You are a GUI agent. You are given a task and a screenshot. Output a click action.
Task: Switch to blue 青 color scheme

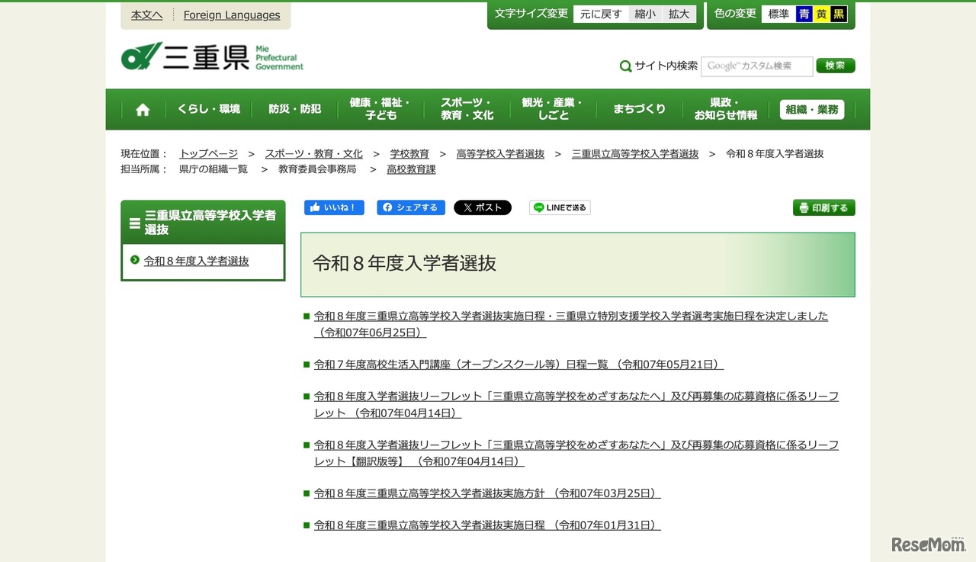(x=804, y=14)
